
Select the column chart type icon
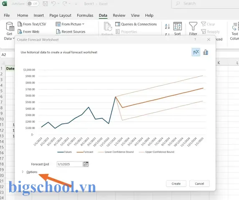(206, 52)
